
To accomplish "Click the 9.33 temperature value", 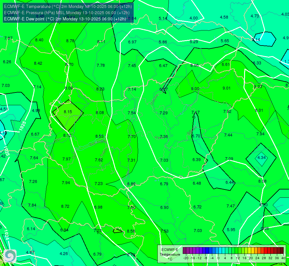I will pyautogui.click(x=258, y=87).
